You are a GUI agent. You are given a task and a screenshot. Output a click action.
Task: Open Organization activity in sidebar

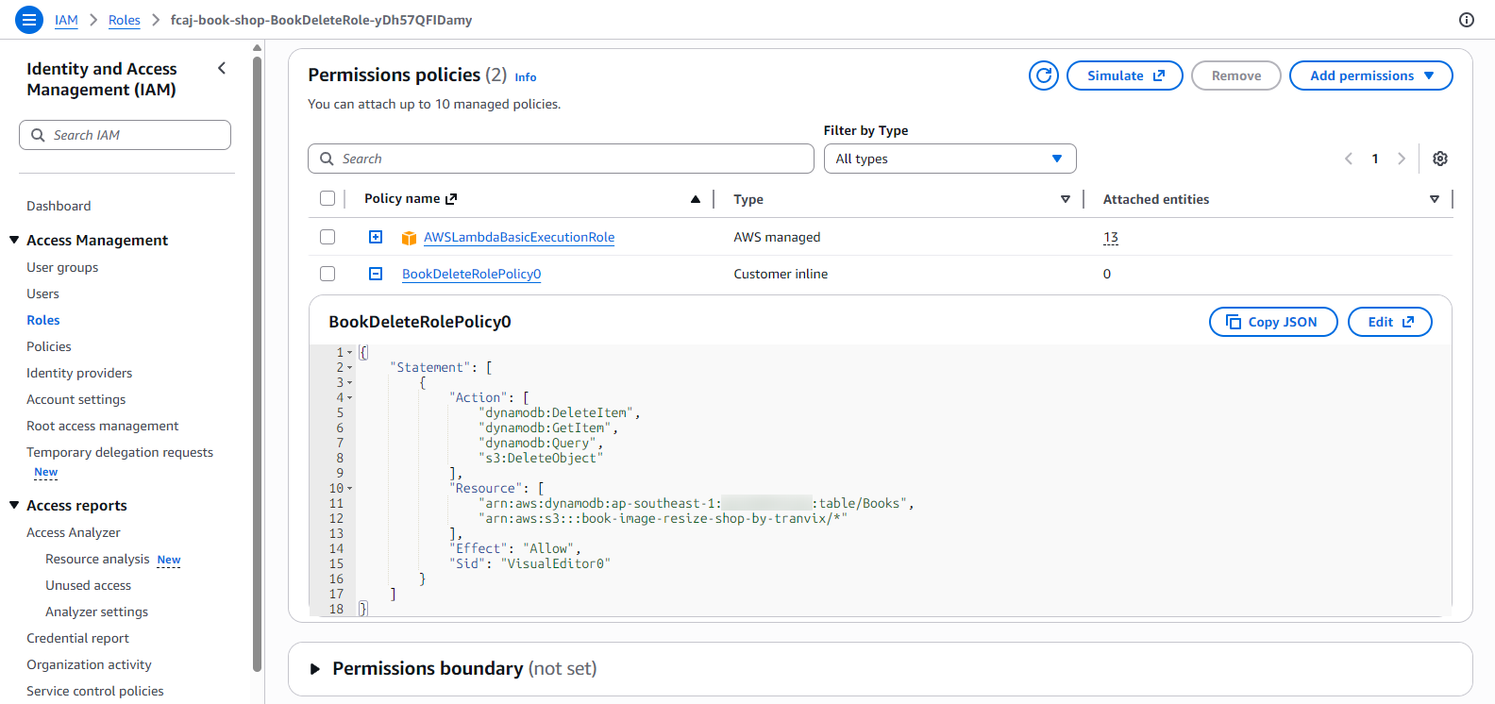(89, 664)
